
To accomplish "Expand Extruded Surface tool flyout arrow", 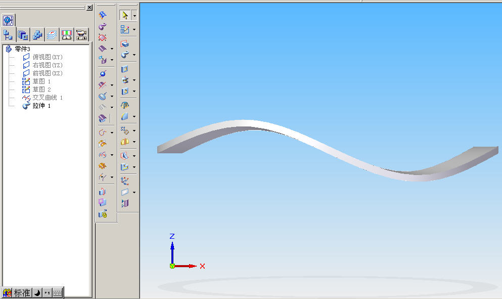I will point(112,49).
